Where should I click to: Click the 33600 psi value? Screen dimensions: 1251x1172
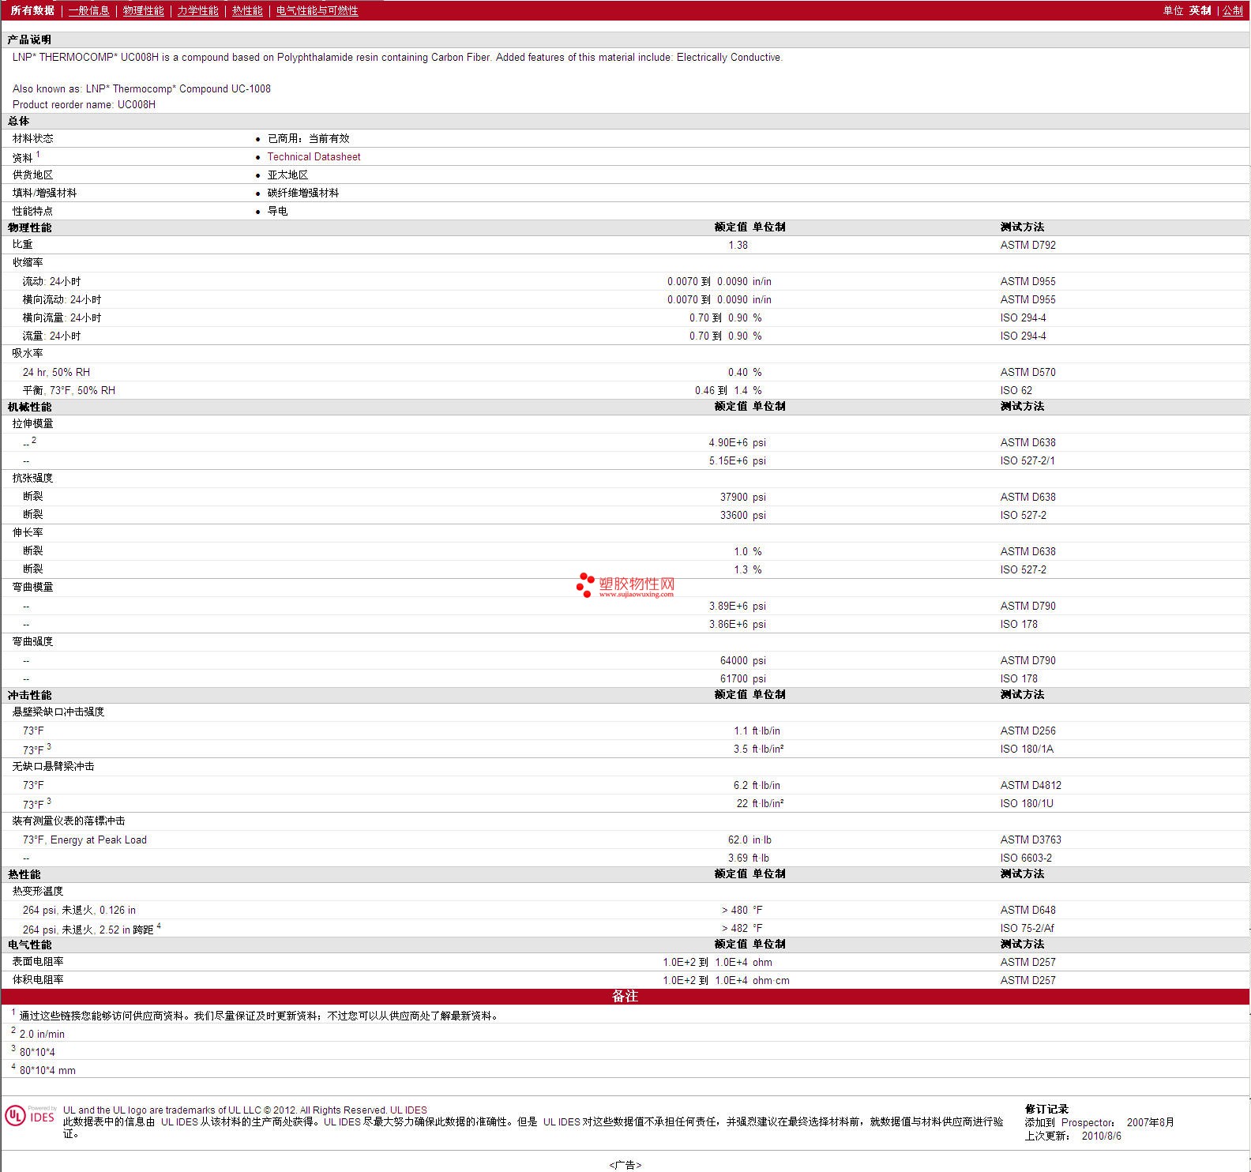pyautogui.click(x=742, y=515)
